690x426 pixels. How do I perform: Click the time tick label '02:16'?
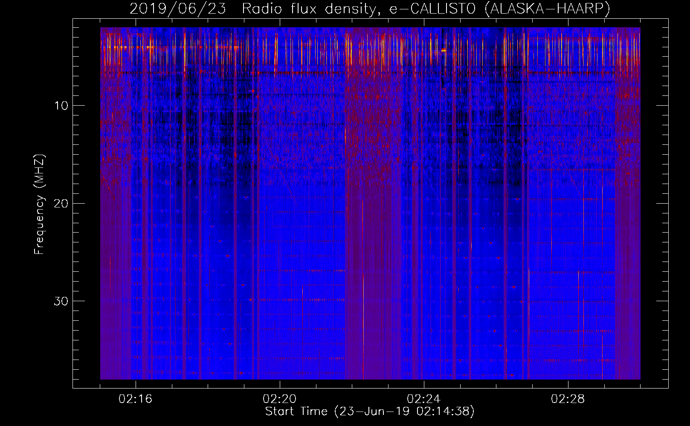pos(136,399)
